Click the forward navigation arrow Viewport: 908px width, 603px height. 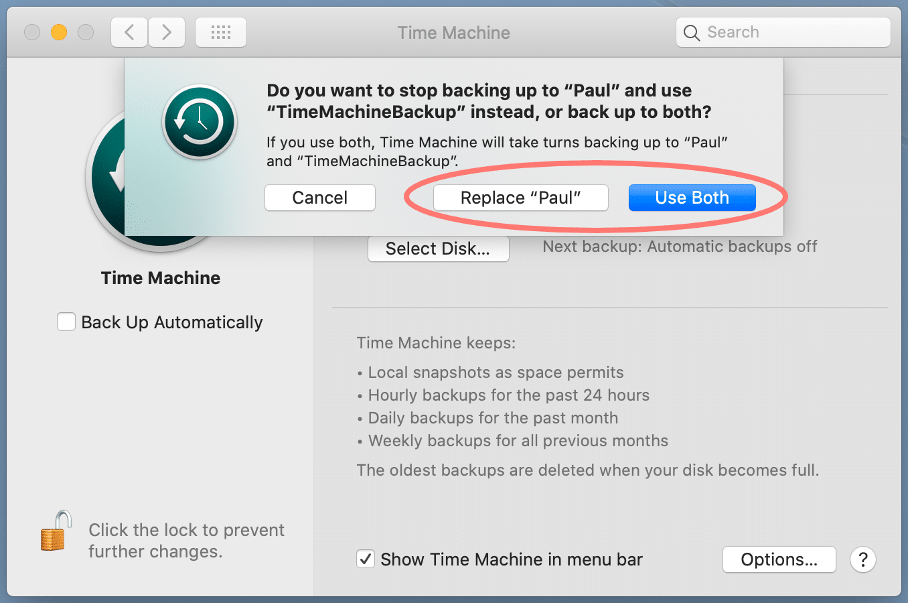click(x=166, y=31)
